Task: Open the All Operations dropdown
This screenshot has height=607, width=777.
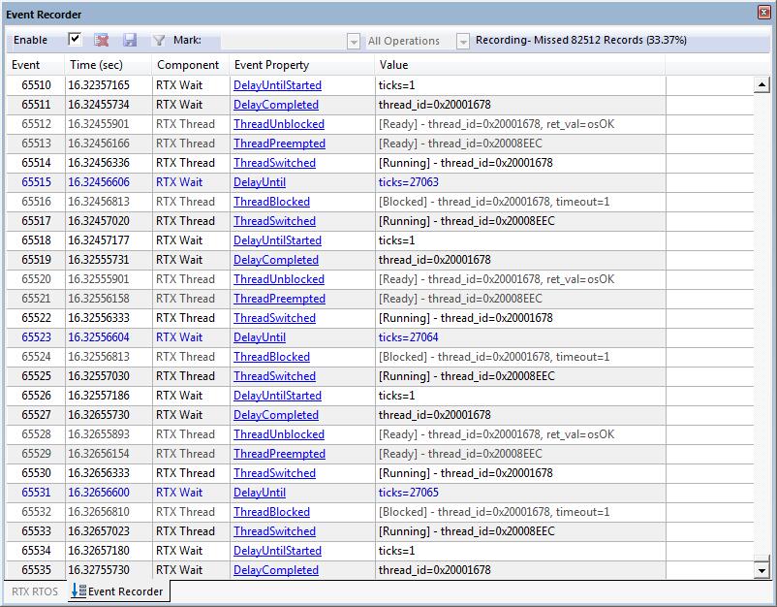Action: click(463, 41)
